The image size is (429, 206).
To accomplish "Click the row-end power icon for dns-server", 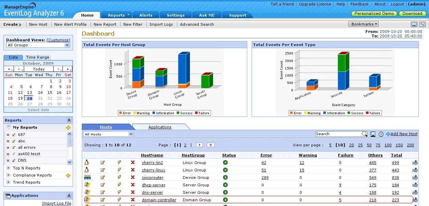I will [x=415, y=192].
